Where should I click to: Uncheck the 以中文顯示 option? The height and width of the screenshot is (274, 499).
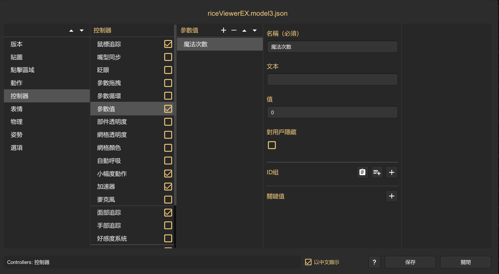pos(308,262)
